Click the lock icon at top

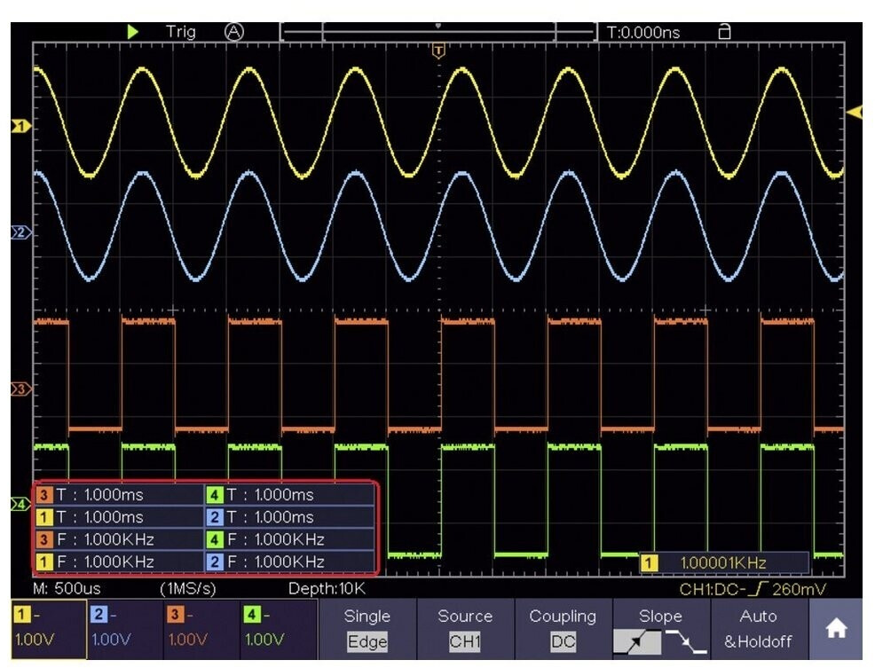click(724, 32)
